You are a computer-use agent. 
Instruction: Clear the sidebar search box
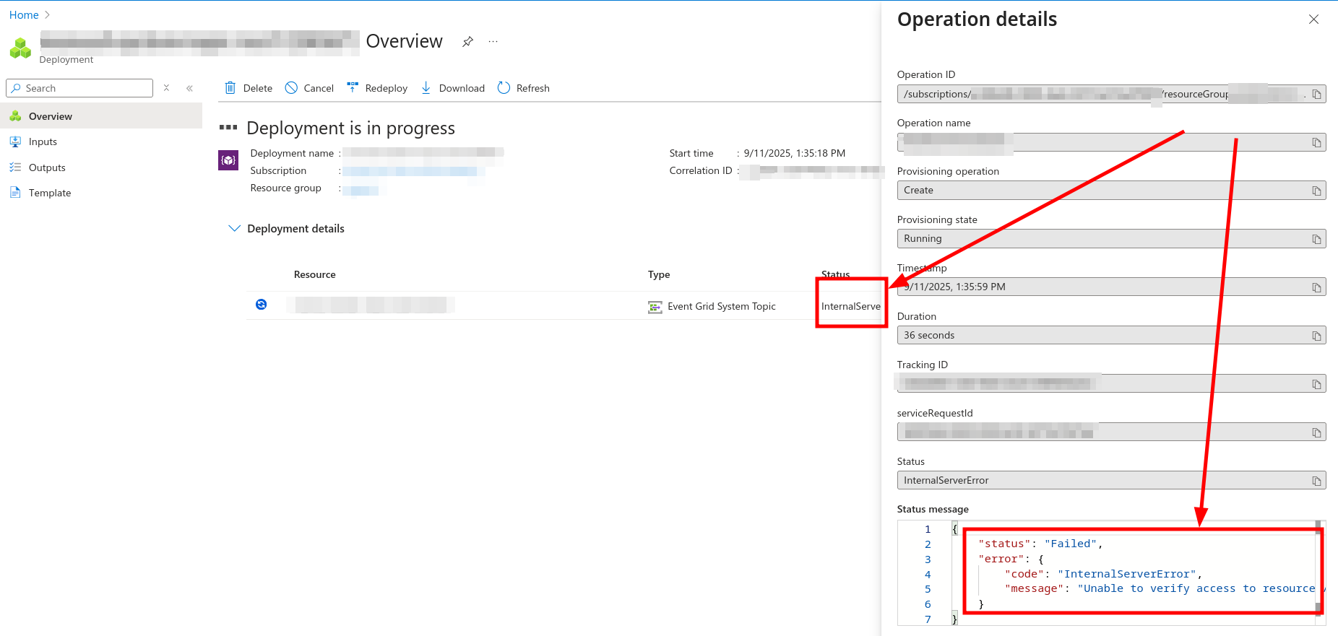point(166,88)
